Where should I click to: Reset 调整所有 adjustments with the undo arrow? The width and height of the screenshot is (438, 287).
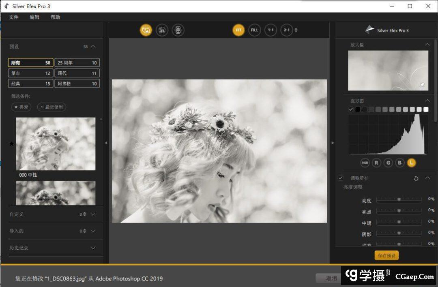click(x=416, y=178)
